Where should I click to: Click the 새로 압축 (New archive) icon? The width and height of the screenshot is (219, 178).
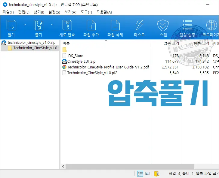67,25
